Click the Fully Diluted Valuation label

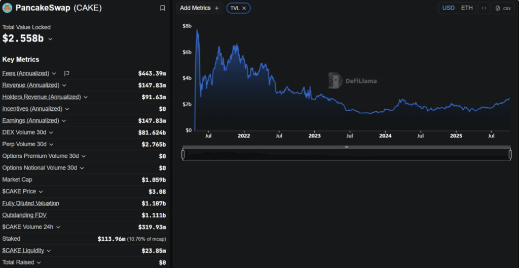coord(30,203)
